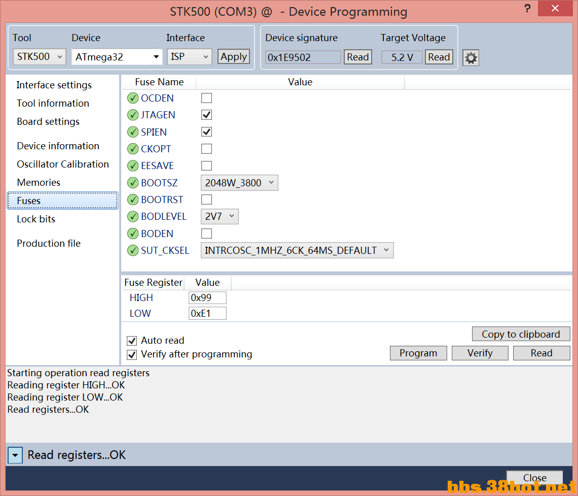
Task: Enable the EESAVE fuse checkbox
Action: pos(206,166)
